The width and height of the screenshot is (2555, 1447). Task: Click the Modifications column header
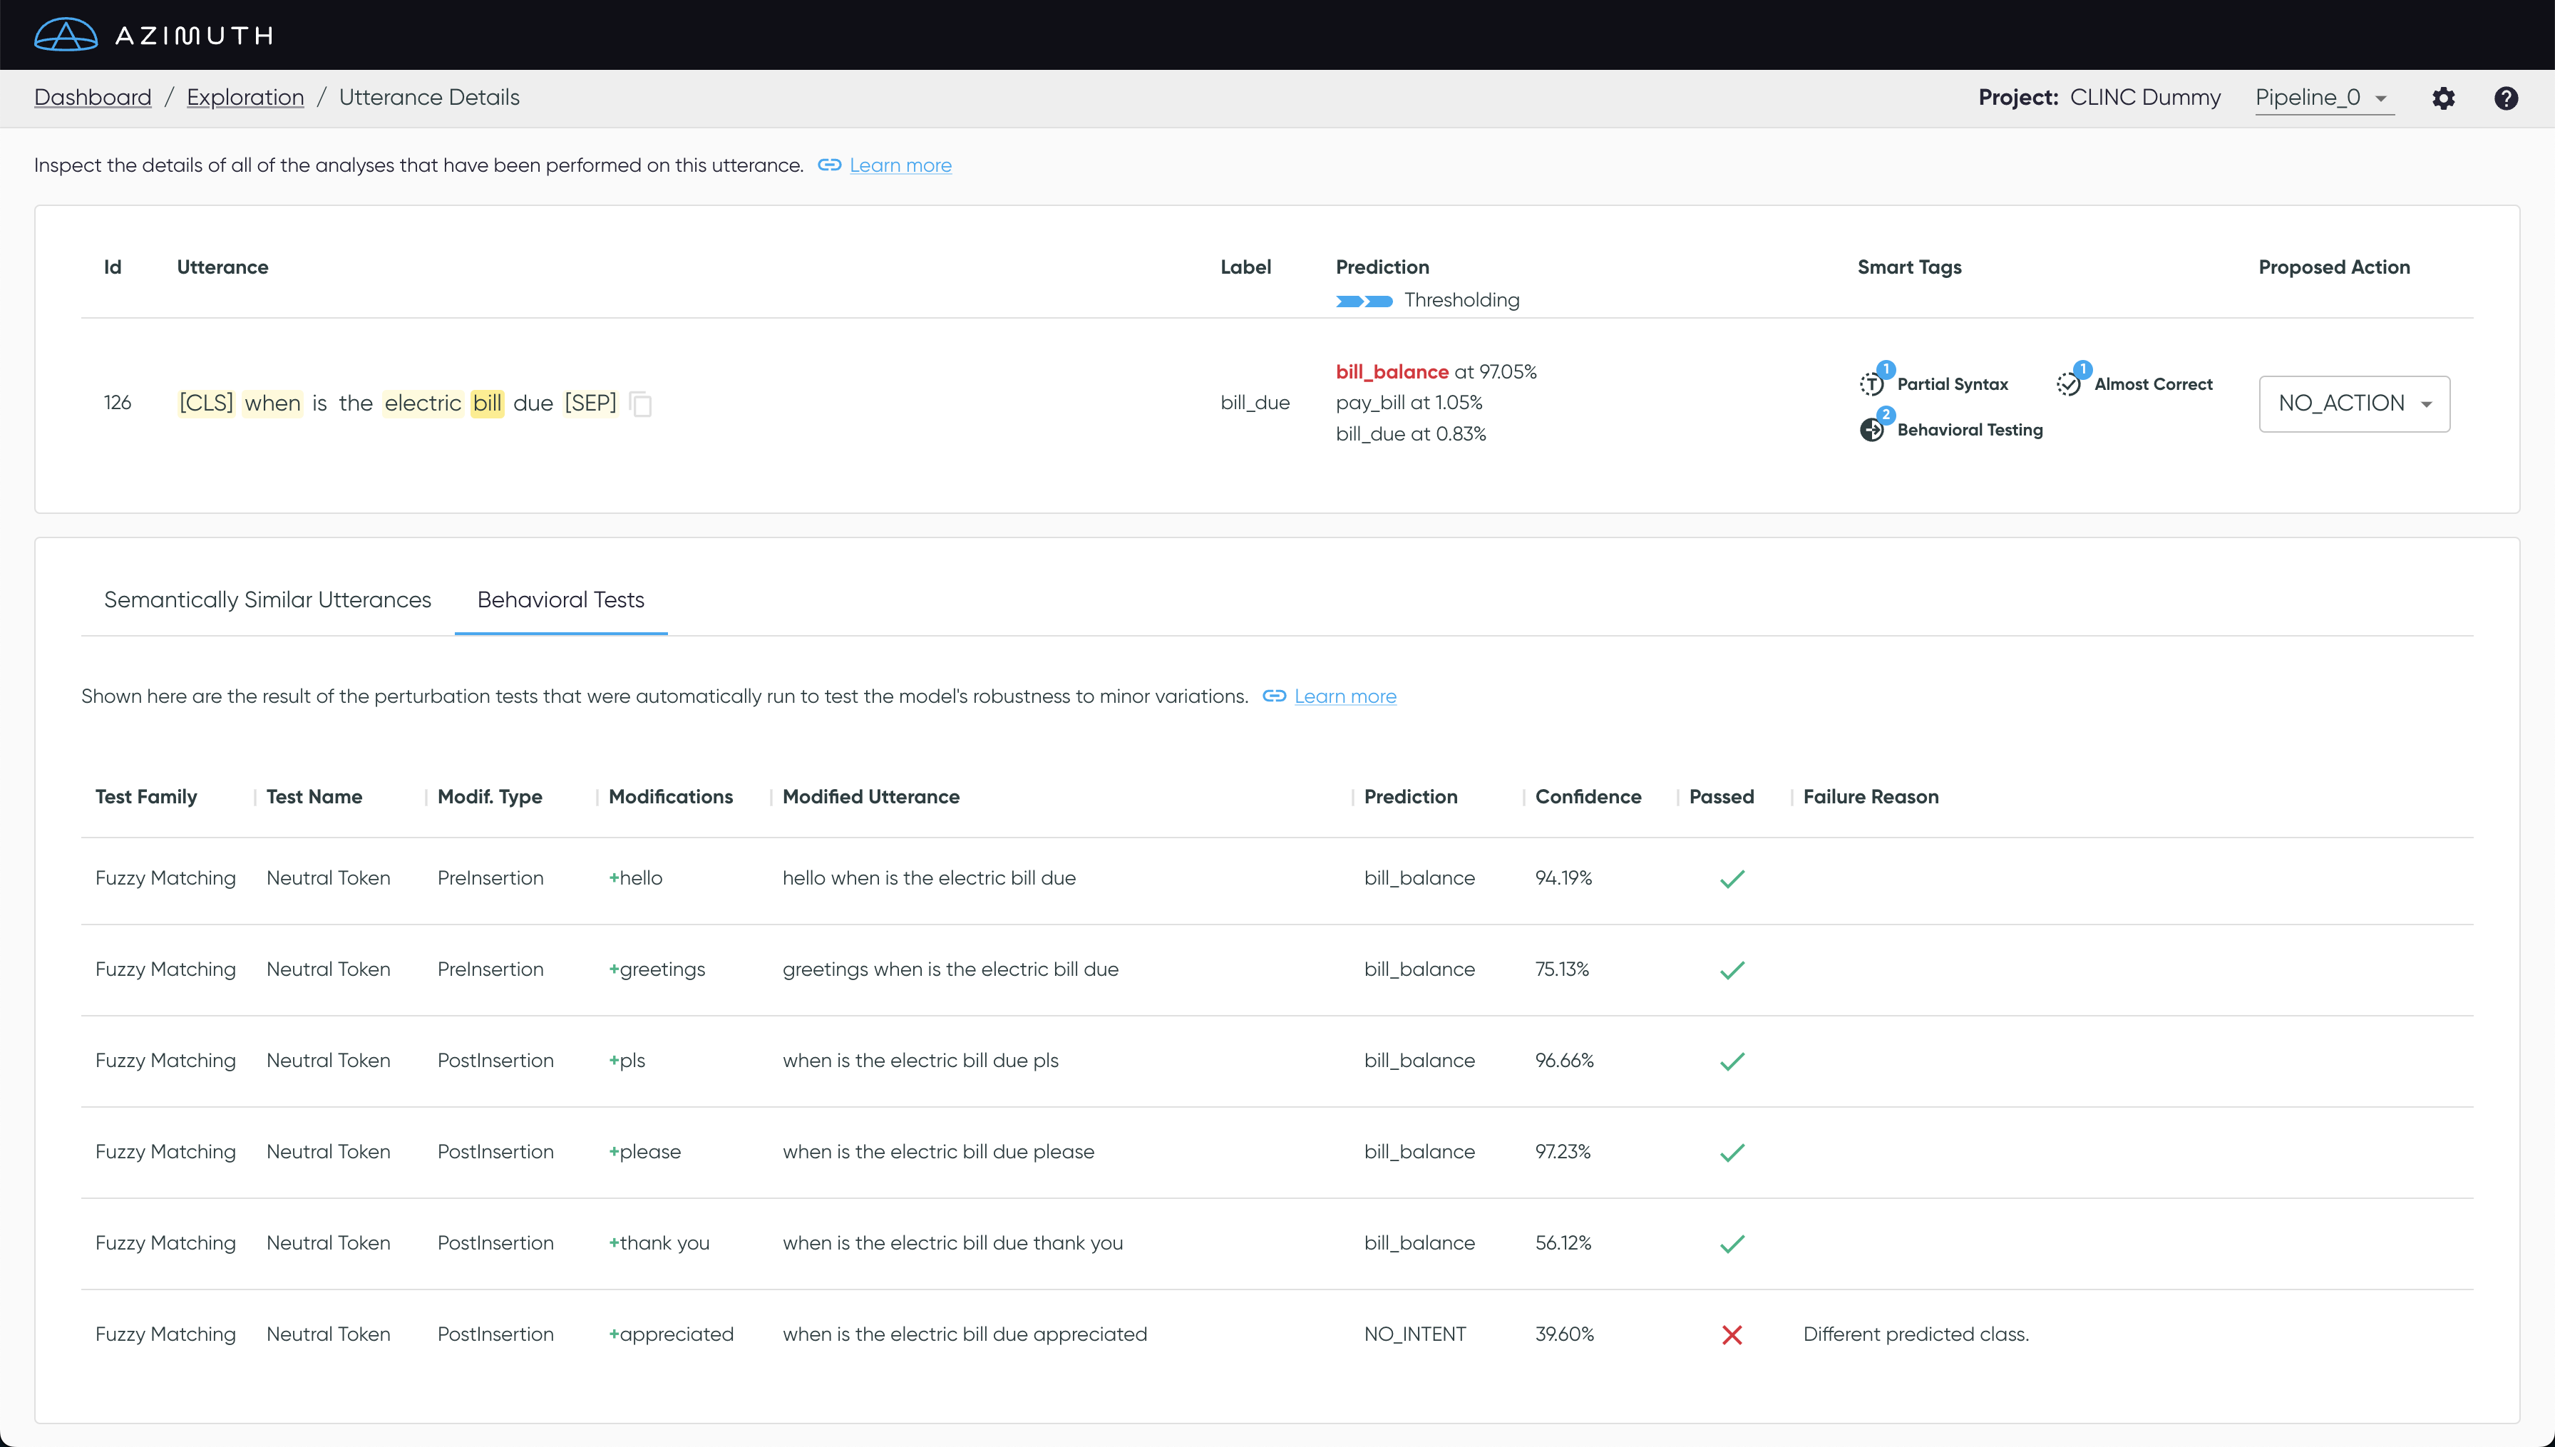[x=671, y=796]
